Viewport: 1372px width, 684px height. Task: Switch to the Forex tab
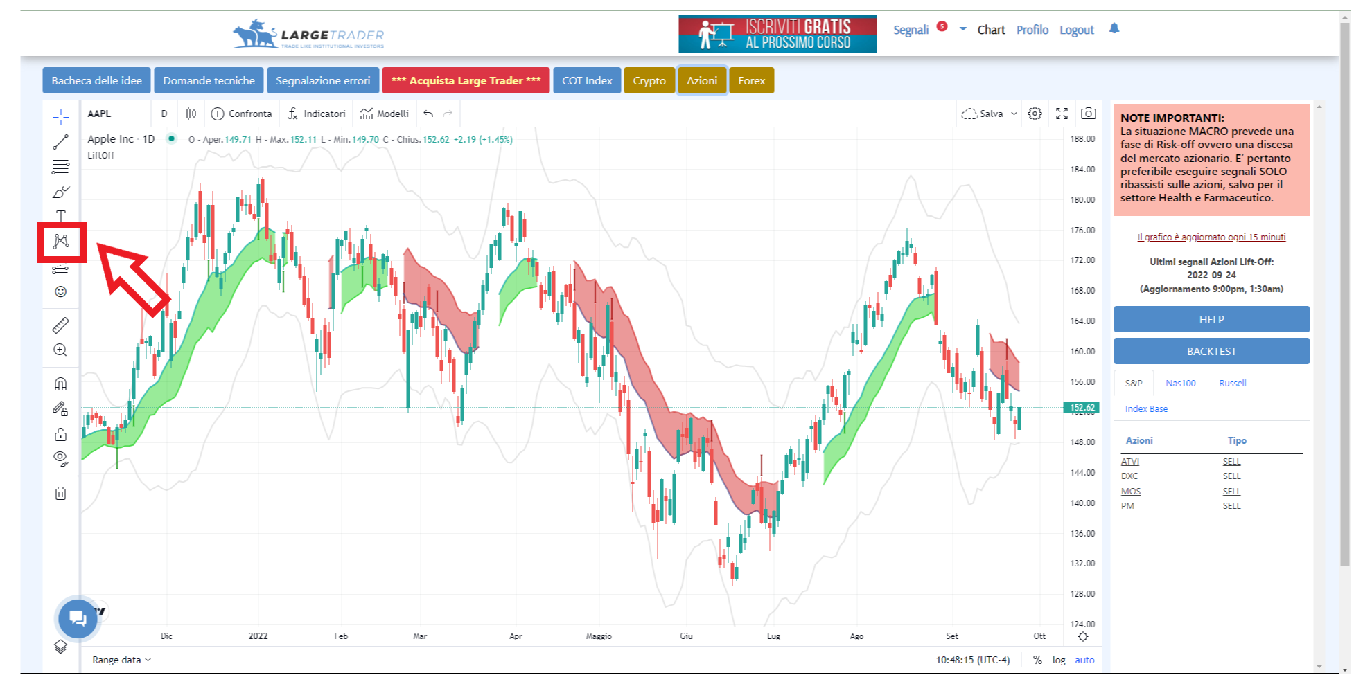pyautogui.click(x=752, y=80)
